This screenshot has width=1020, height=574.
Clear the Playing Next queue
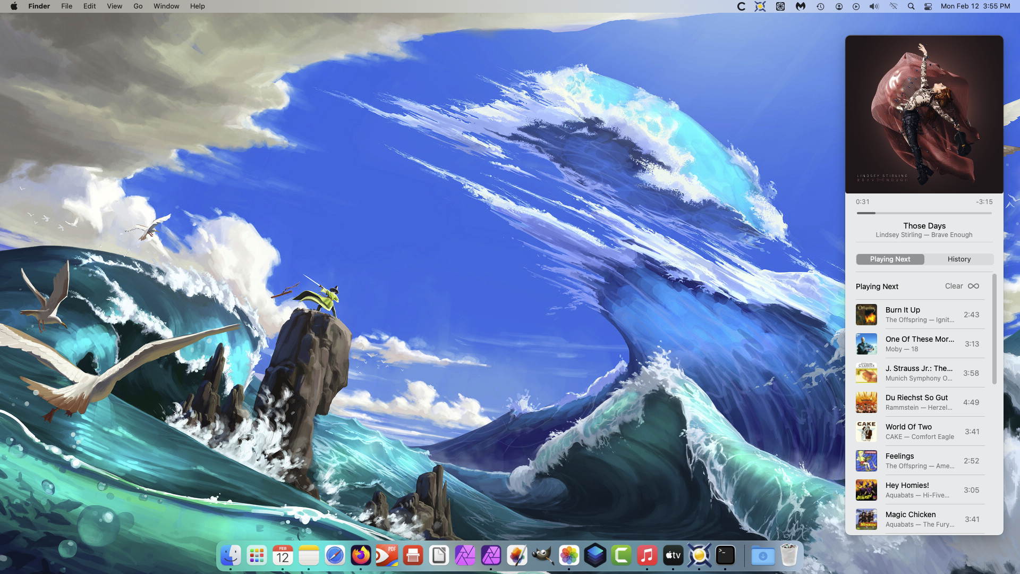(954, 286)
